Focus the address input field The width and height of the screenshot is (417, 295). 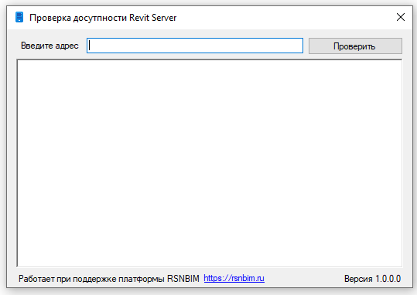coord(195,46)
